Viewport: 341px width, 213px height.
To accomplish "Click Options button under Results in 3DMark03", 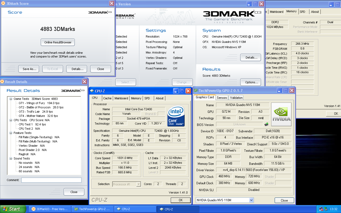I will click(251, 82).
